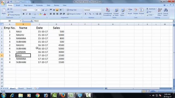Increase cell indent
This screenshot has width=175, height=98.
(x=64, y=14)
